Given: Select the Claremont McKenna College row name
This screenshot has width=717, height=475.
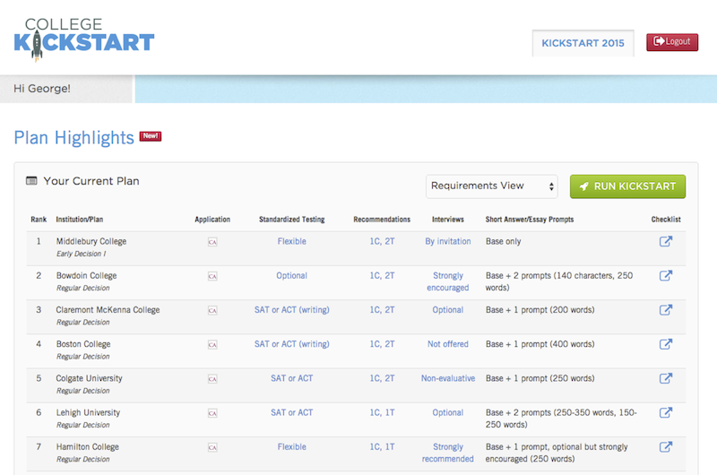Looking at the screenshot, I should [108, 310].
